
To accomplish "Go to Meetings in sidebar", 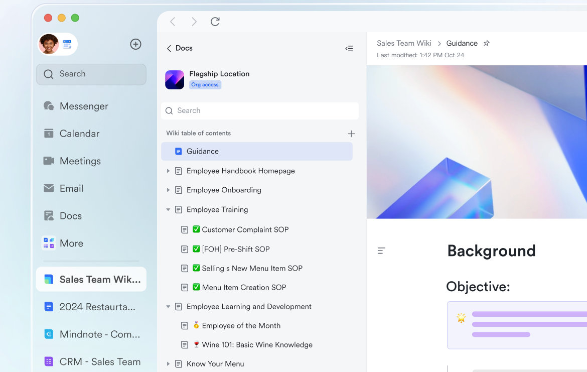I will tap(72, 161).
